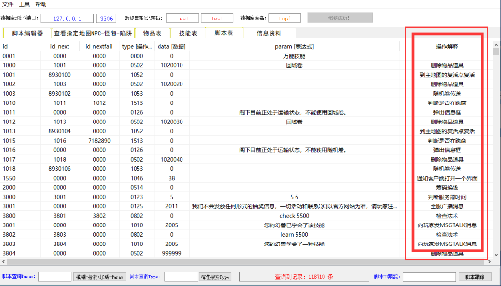Click id_next cell 8930100
501x286 pixels.
tap(60, 75)
